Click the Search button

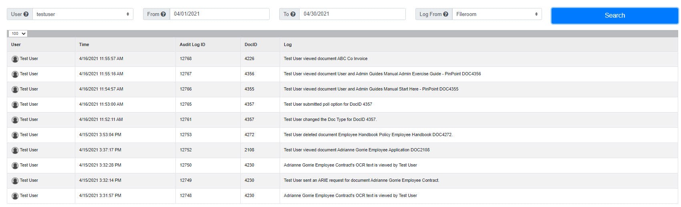(x=615, y=15)
